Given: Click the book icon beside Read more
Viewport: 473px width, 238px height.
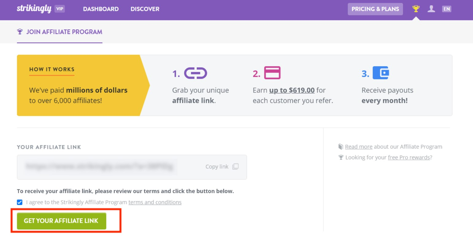Looking at the screenshot, I should [340, 147].
